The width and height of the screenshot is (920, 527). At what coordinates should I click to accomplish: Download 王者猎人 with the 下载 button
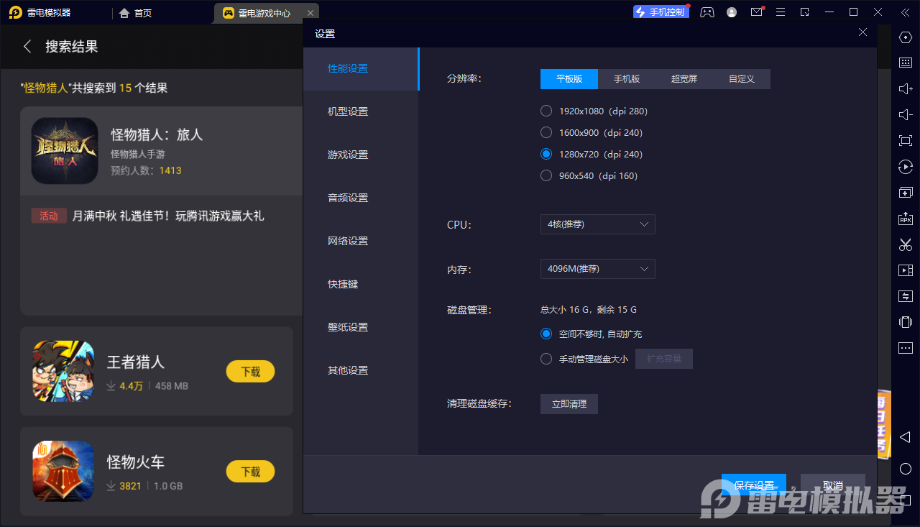pos(251,372)
